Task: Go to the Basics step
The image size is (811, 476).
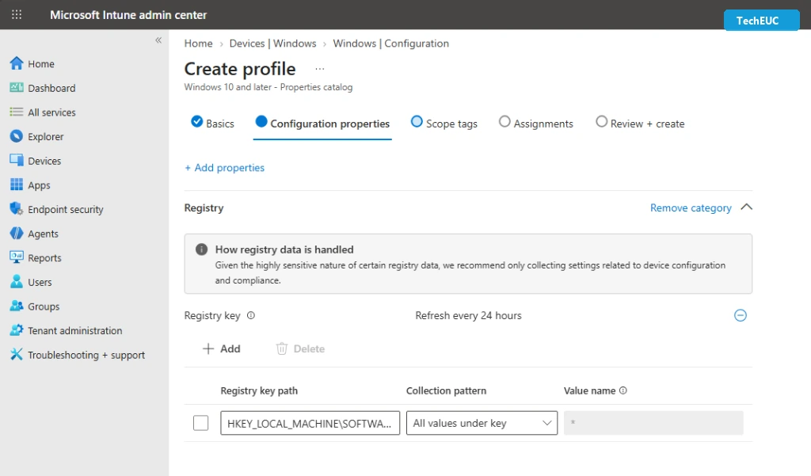Action: [212, 123]
